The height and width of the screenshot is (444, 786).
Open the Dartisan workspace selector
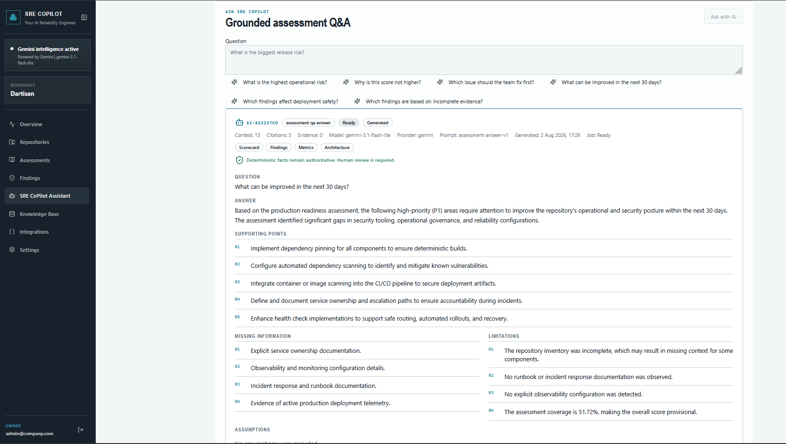48,90
